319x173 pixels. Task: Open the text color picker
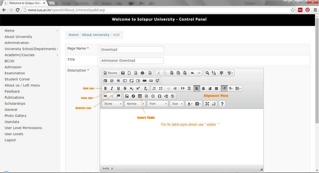(x=190, y=104)
